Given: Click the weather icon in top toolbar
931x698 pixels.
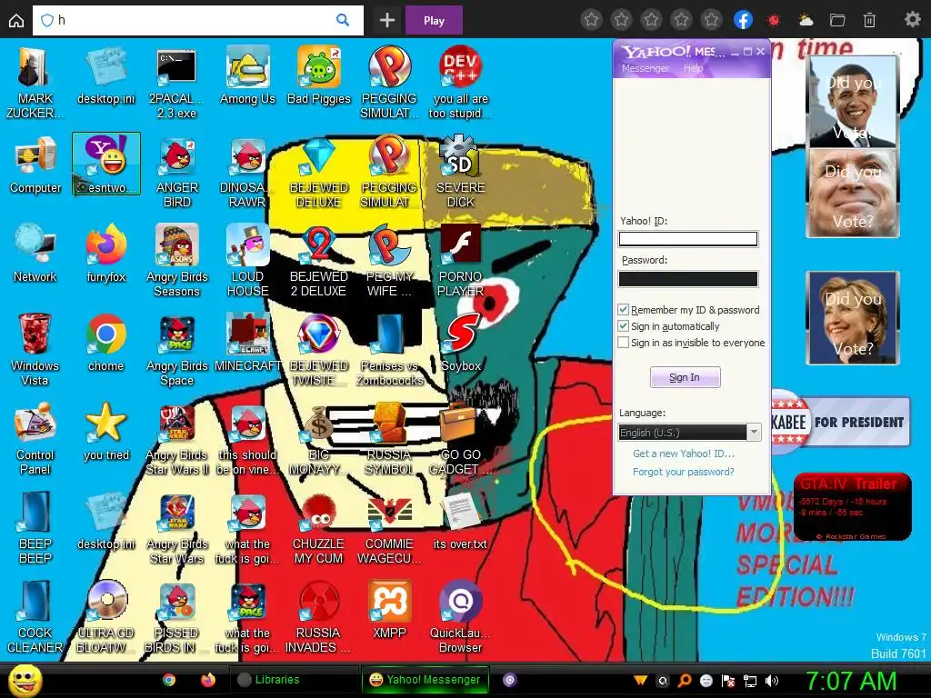Looking at the screenshot, I should pos(806,20).
